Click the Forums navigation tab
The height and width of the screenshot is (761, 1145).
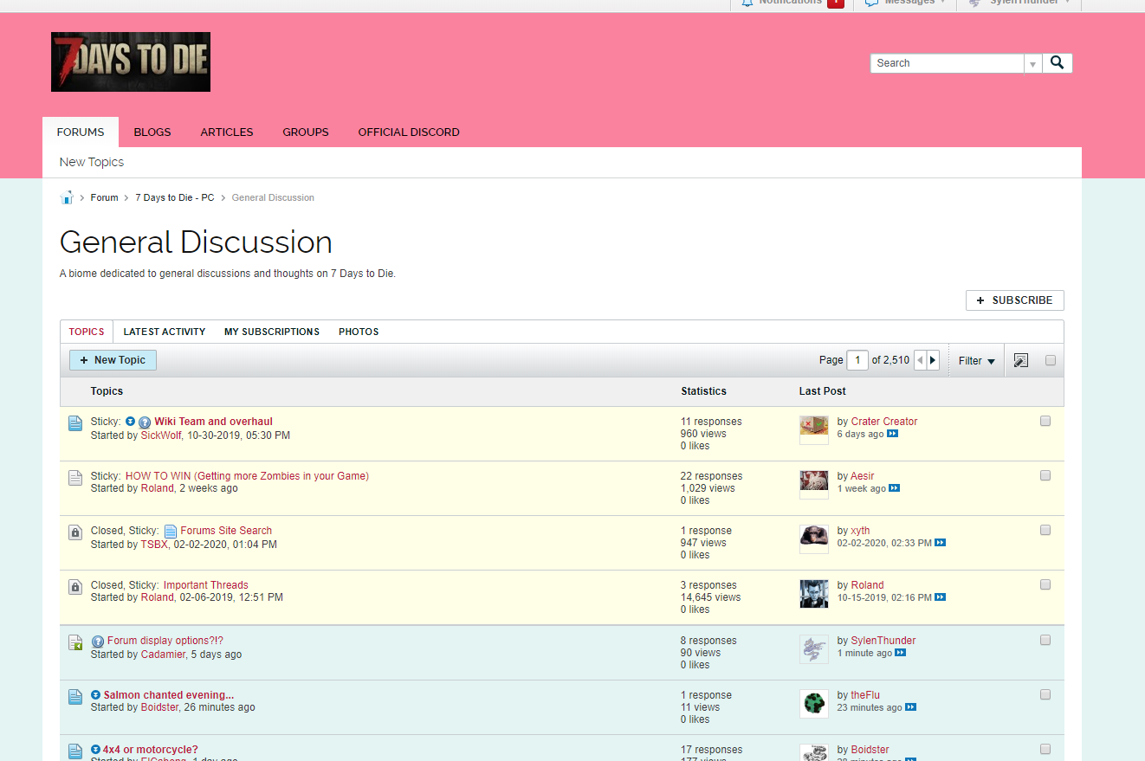81,132
